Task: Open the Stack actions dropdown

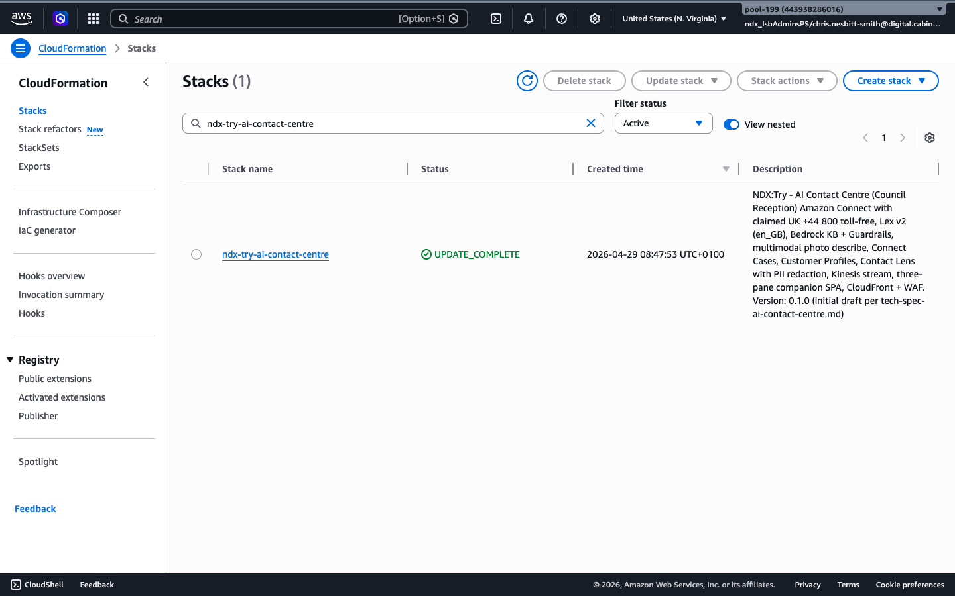Action: point(787,81)
